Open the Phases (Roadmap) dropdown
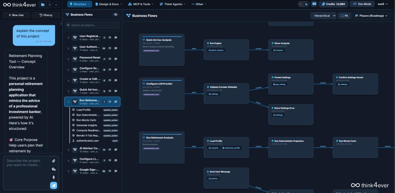The height and width of the screenshot is (193, 395). click(x=371, y=16)
